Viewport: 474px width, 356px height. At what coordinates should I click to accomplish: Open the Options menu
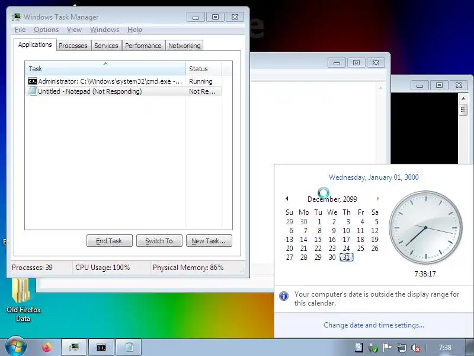click(46, 30)
